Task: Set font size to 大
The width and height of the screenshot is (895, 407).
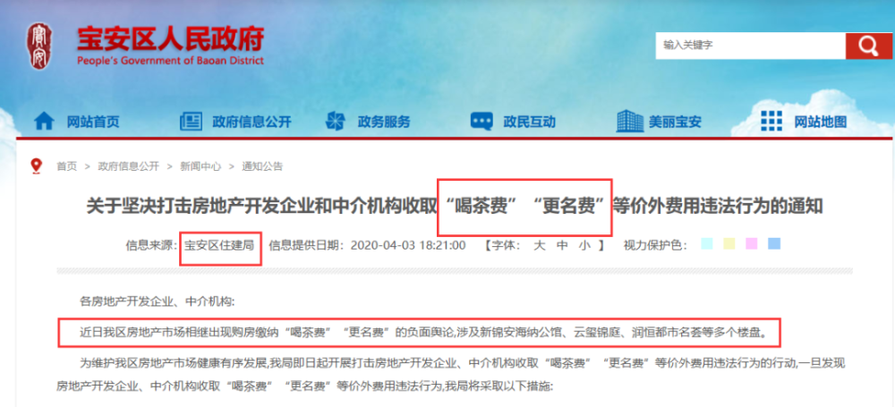Action: pyautogui.click(x=539, y=245)
